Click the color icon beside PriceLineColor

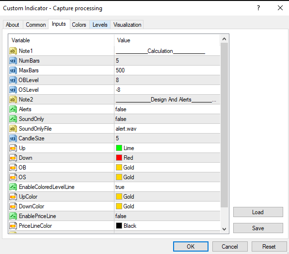(13, 226)
